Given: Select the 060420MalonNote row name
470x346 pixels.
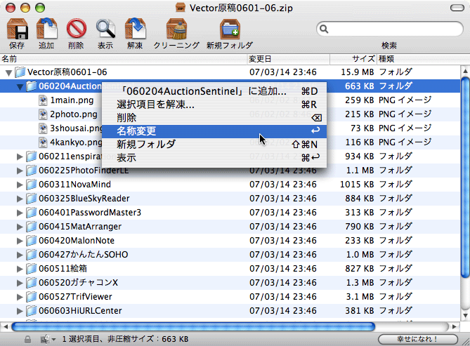Looking at the screenshot, I should point(77,241).
